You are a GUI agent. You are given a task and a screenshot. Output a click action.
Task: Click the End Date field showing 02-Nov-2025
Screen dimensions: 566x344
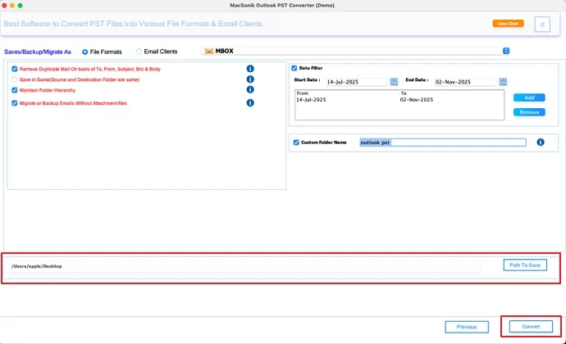coord(465,82)
